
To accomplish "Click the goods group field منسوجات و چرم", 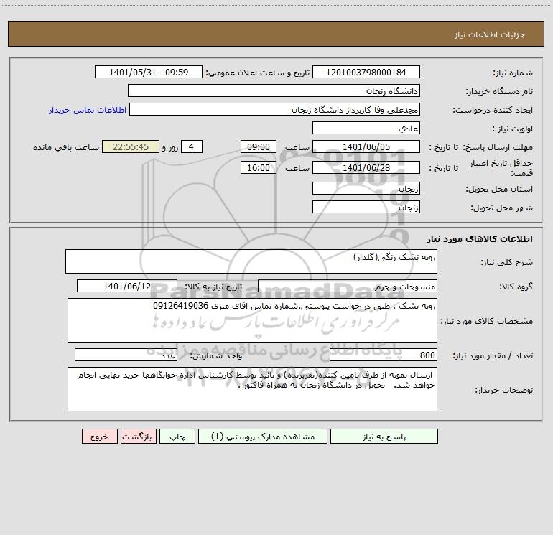I will point(348,286).
